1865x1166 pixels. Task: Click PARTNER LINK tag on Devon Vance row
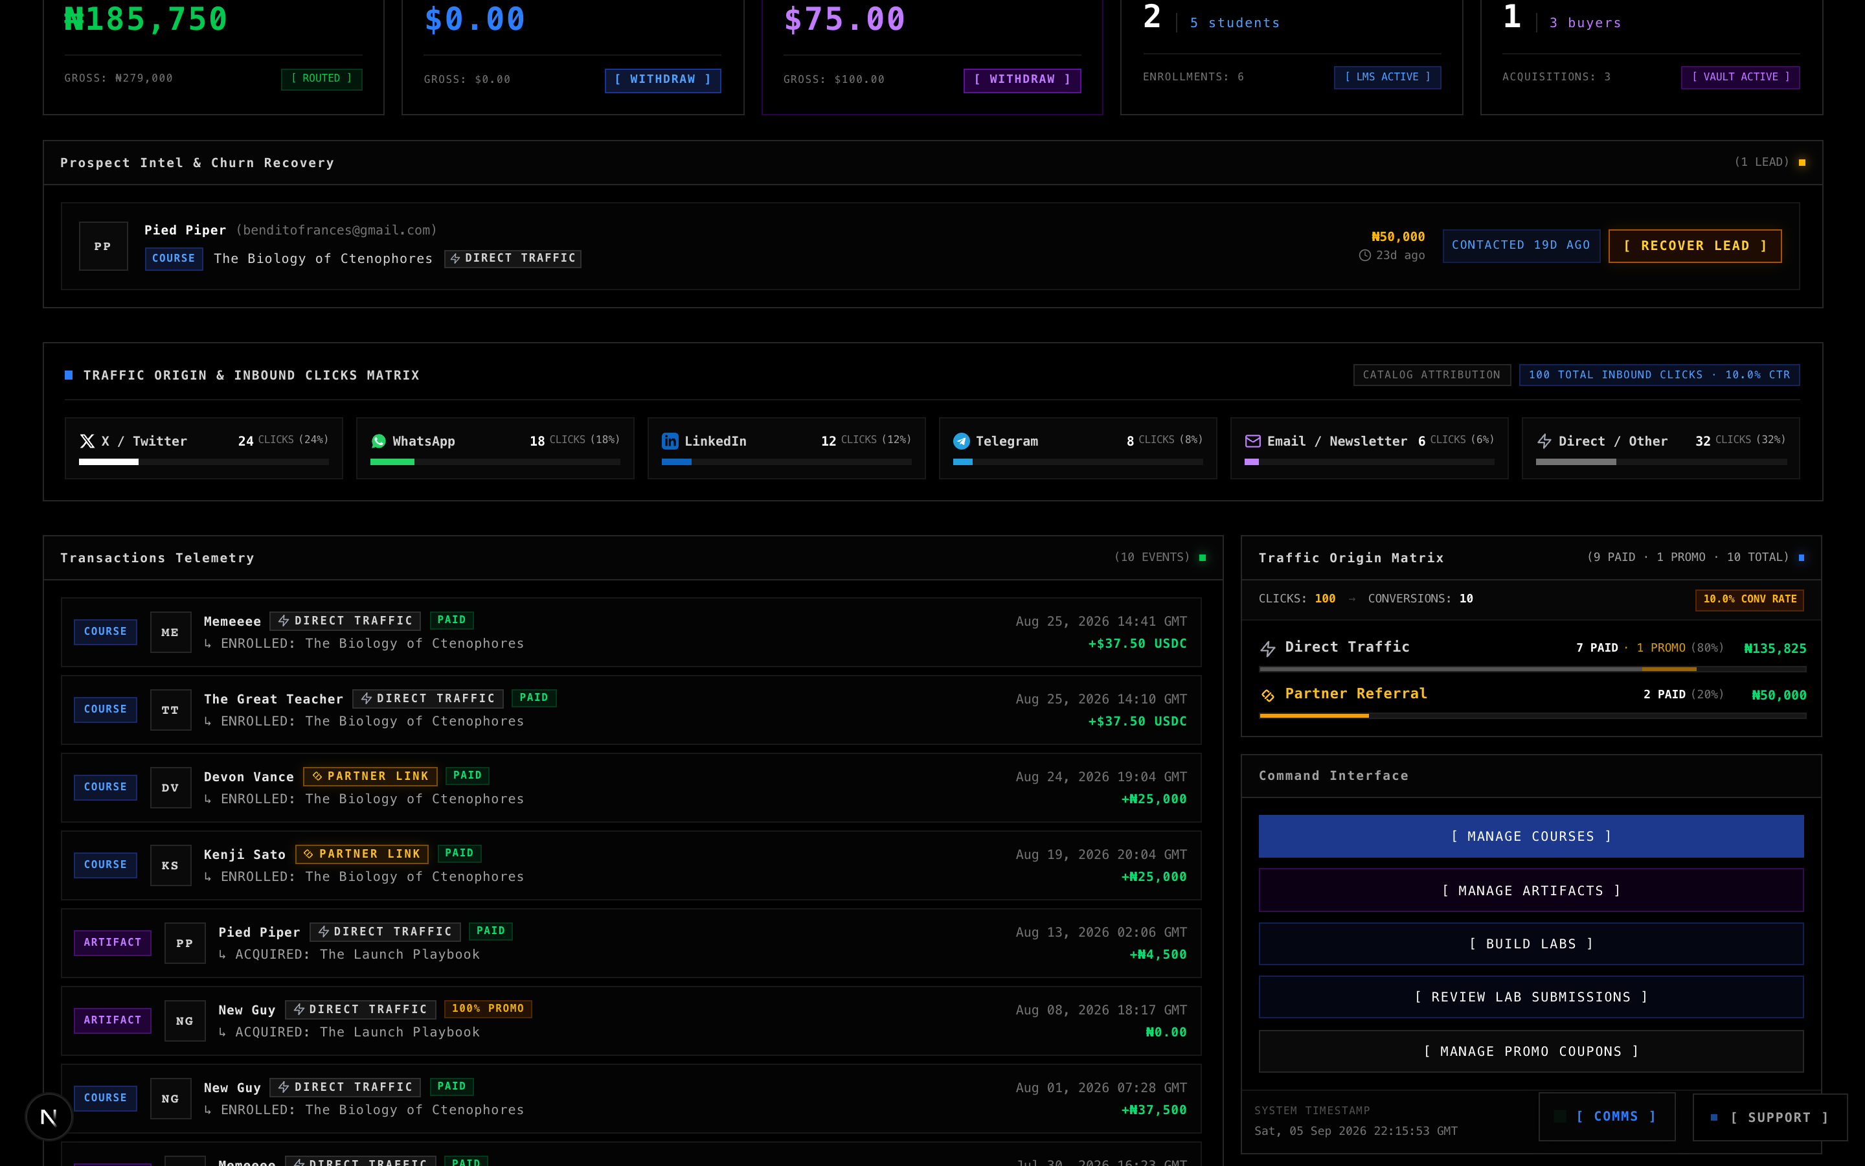370,777
